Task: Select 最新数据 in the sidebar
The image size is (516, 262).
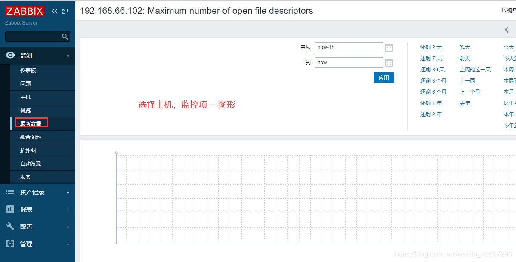Action: (43, 124)
